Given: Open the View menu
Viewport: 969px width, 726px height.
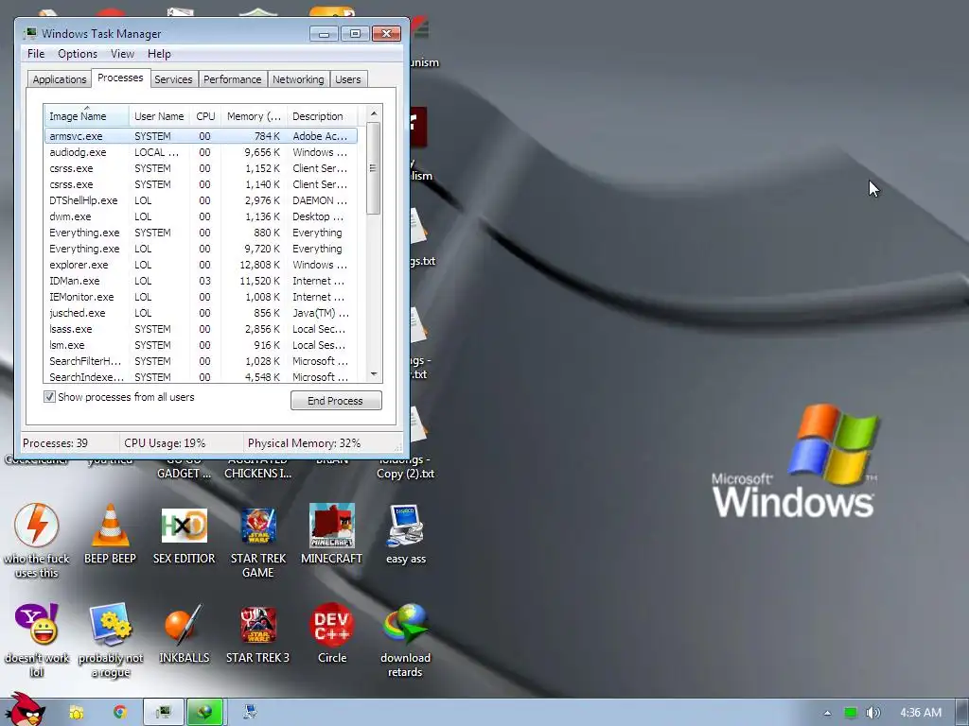Looking at the screenshot, I should pyautogui.click(x=122, y=54).
